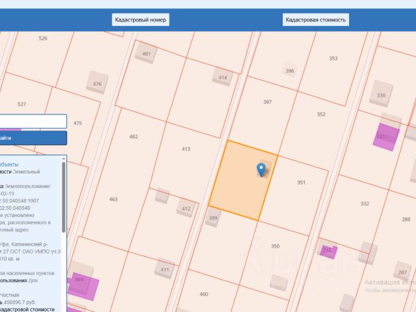Click building footprint labeled 330
This screenshot has width=416, height=312.
[x=382, y=94]
